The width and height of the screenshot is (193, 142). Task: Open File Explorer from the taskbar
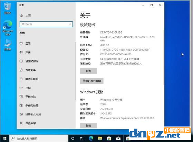tap(100, 139)
